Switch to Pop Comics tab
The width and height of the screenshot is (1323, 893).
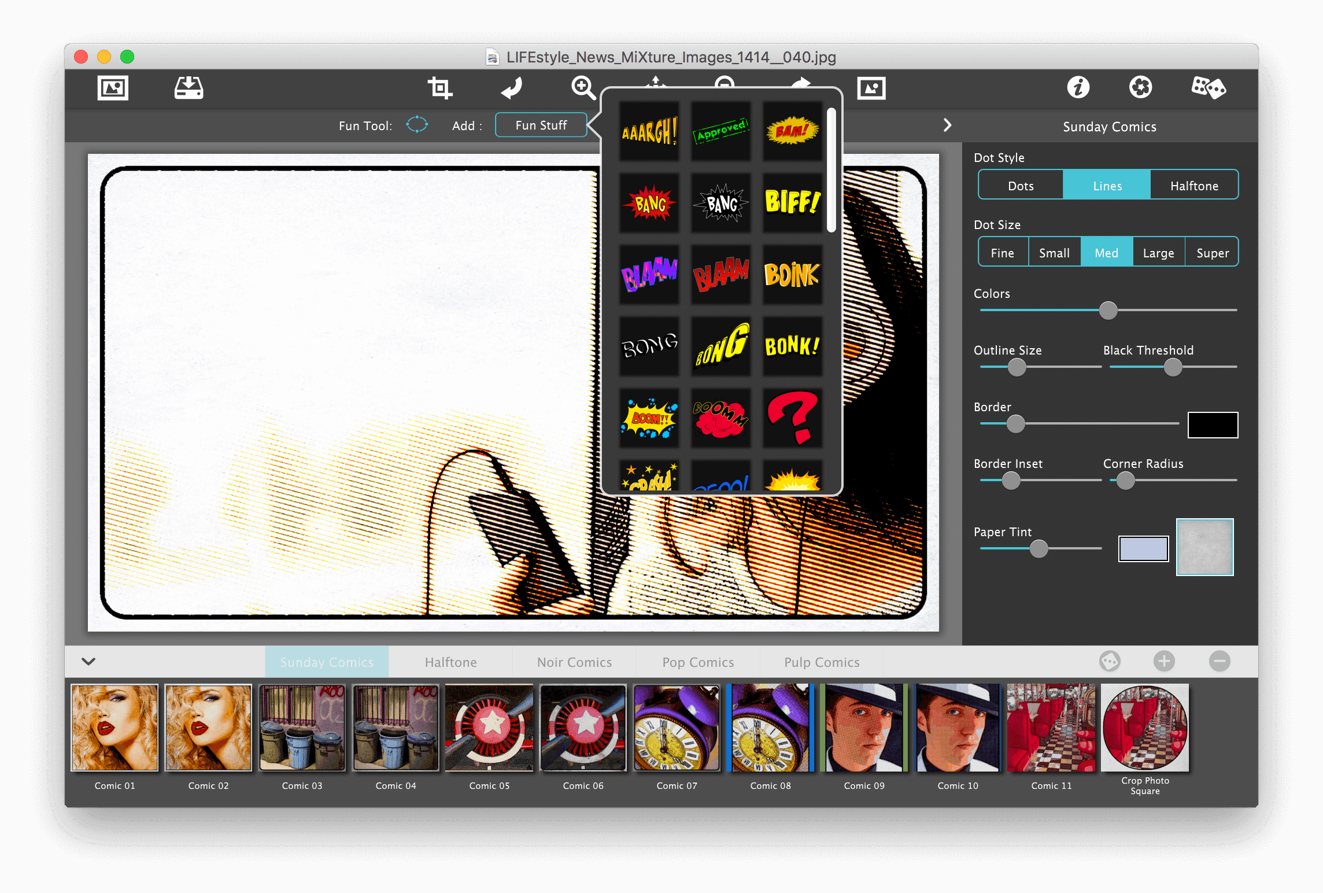pos(698,662)
